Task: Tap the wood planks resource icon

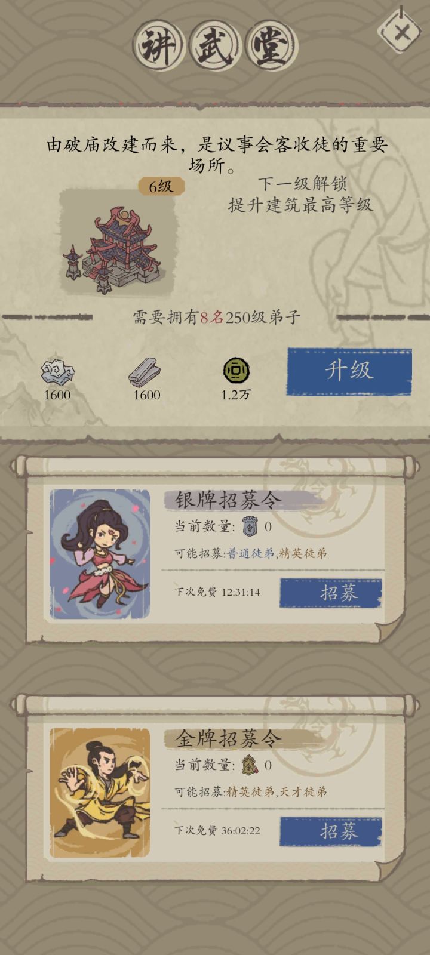Action: [x=145, y=372]
